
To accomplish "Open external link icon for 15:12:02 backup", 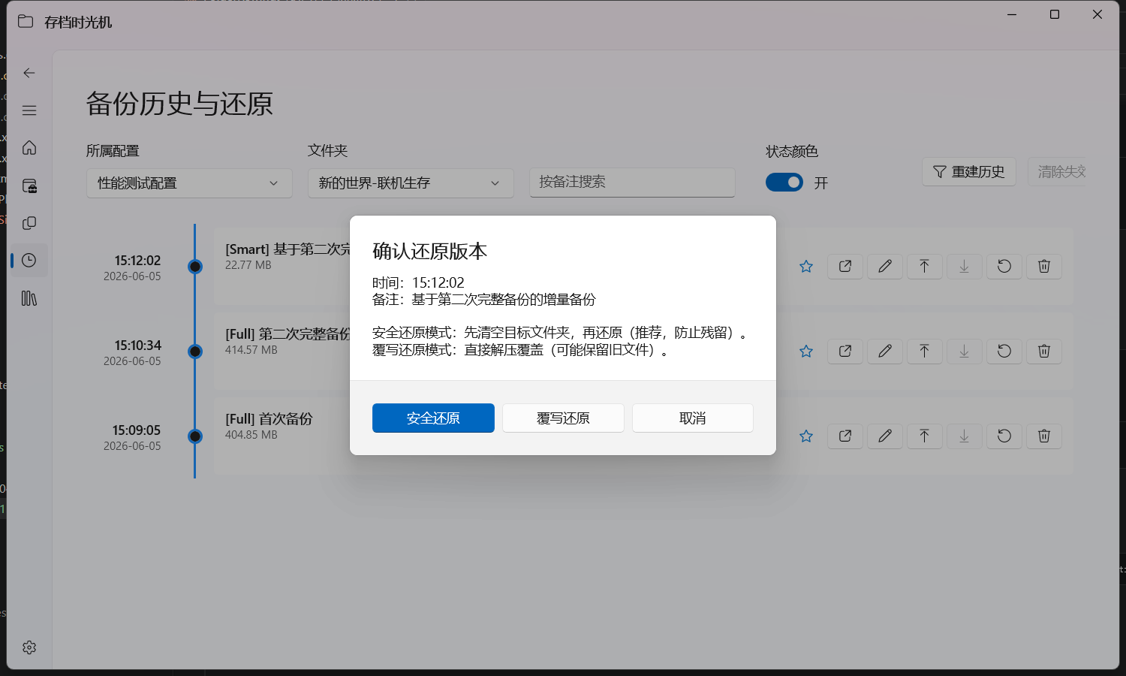I will [845, 267].
